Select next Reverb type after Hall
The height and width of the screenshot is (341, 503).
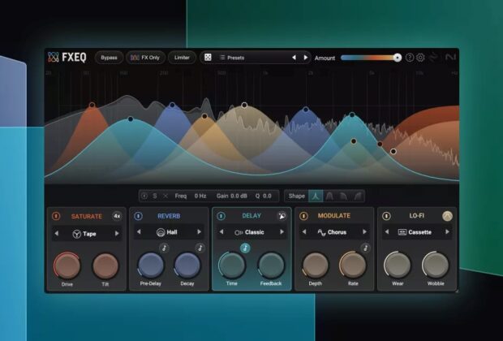point(200,232)
